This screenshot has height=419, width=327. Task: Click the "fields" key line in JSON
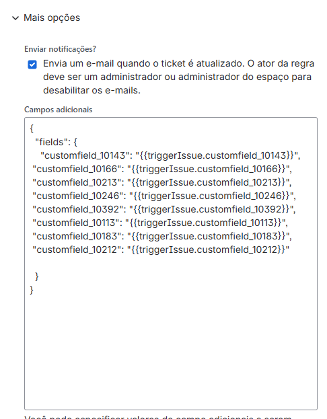(56, 142)
